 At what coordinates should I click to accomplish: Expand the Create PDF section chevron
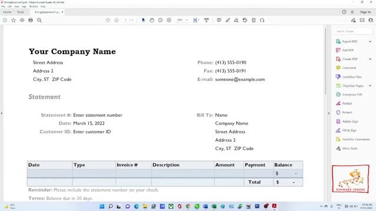click(x=370, y=59)
